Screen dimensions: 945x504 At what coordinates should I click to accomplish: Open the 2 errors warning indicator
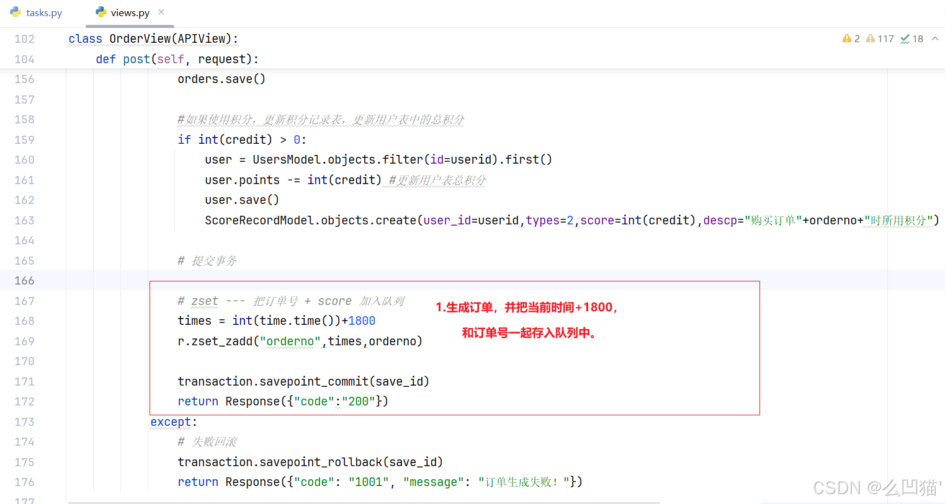click(x=851, y=38)
